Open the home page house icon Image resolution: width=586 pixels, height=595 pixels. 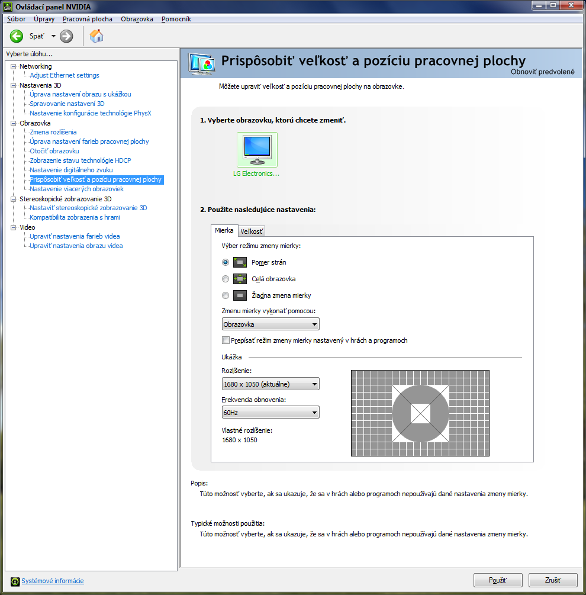click(96, 36)
